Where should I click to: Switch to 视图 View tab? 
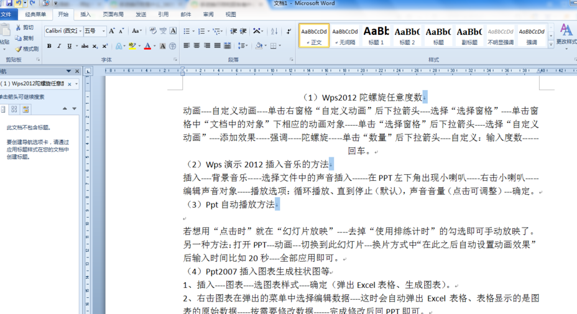(x=231, y=15)
